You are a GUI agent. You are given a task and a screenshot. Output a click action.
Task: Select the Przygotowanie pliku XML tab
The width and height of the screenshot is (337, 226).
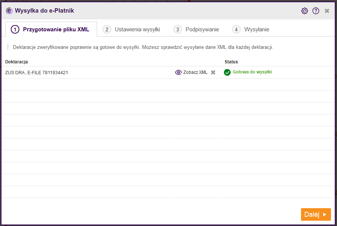51,29
